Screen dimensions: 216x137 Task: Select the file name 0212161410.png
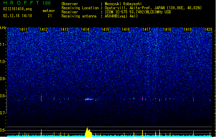tap(18, 9)
